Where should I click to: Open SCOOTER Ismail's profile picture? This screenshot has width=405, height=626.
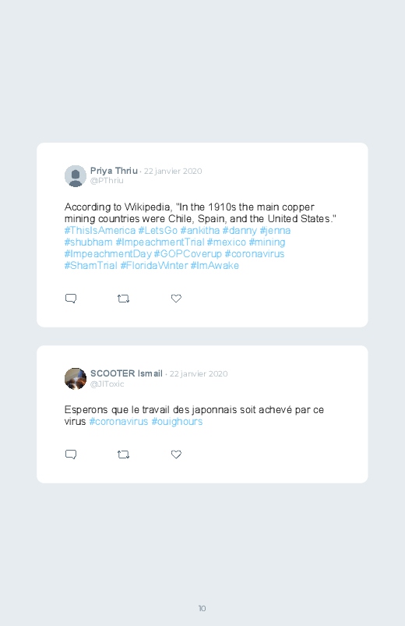(x=76, y=379)
